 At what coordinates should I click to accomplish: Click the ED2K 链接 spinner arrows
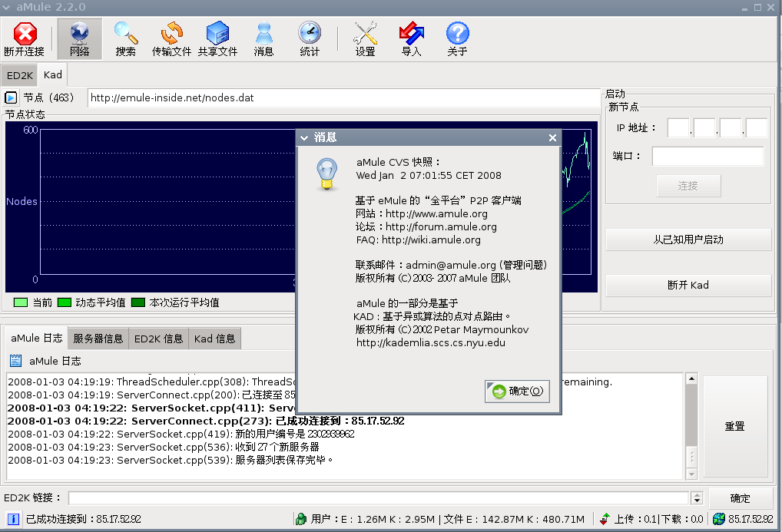697,497
